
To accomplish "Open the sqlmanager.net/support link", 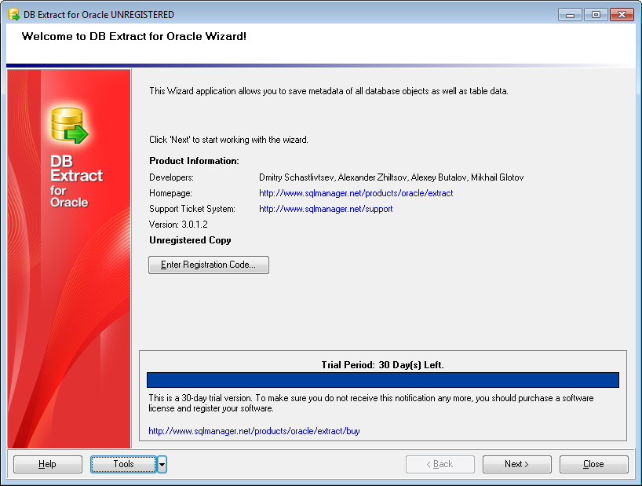I will [x=326, y=209].
